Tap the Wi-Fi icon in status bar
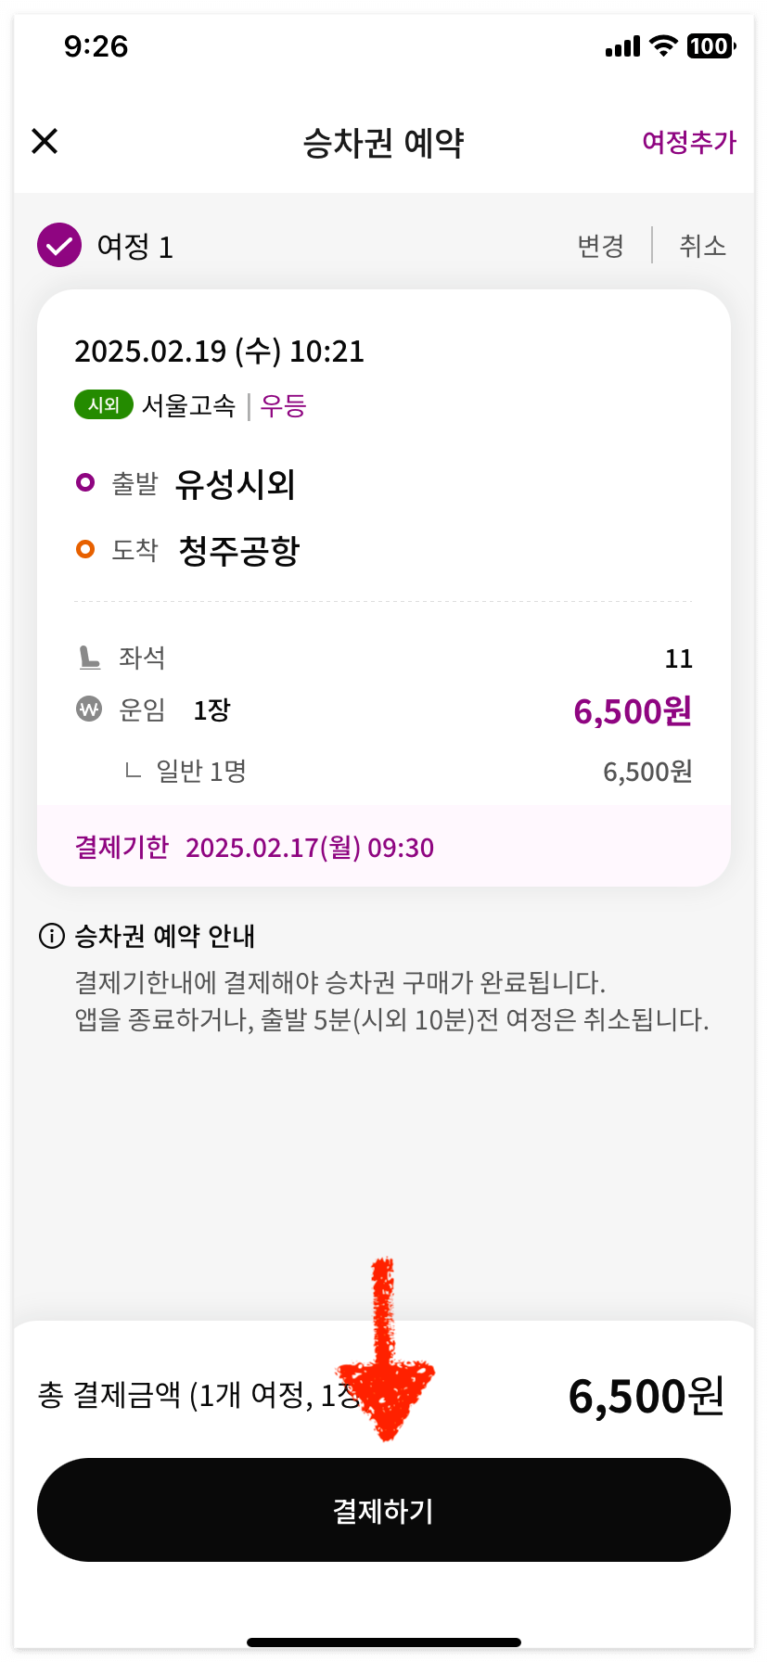This screenshot has width=768, height=1662. [x=663, y=45]
